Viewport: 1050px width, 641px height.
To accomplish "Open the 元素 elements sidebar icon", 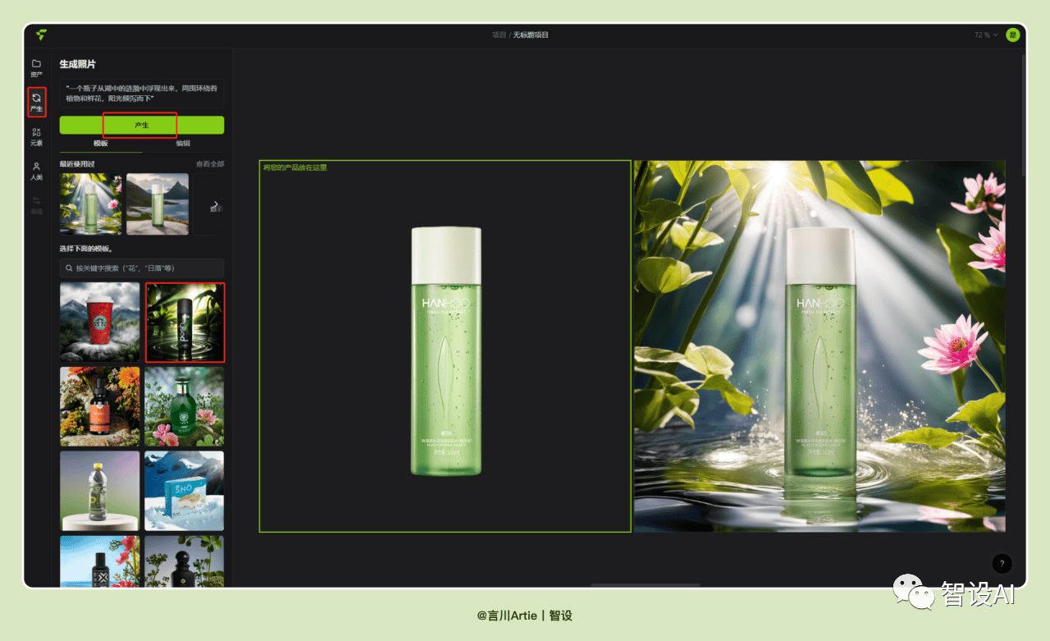I will pos(36,136).
